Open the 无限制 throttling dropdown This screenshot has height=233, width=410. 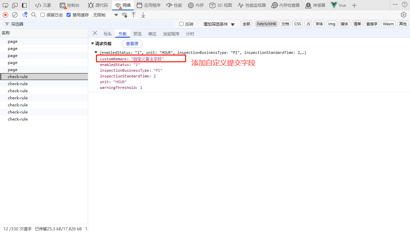tap(99, 15)
